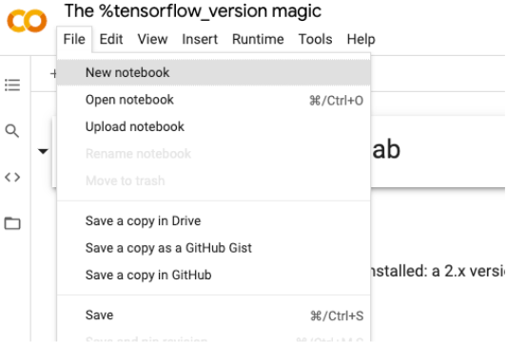Choose Open notebook menu entry
This screenshot has width=507, height=343.
click(x=213, y=100)
